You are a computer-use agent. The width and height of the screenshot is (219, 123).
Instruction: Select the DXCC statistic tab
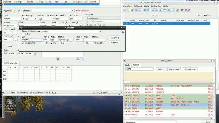[11, 63]
